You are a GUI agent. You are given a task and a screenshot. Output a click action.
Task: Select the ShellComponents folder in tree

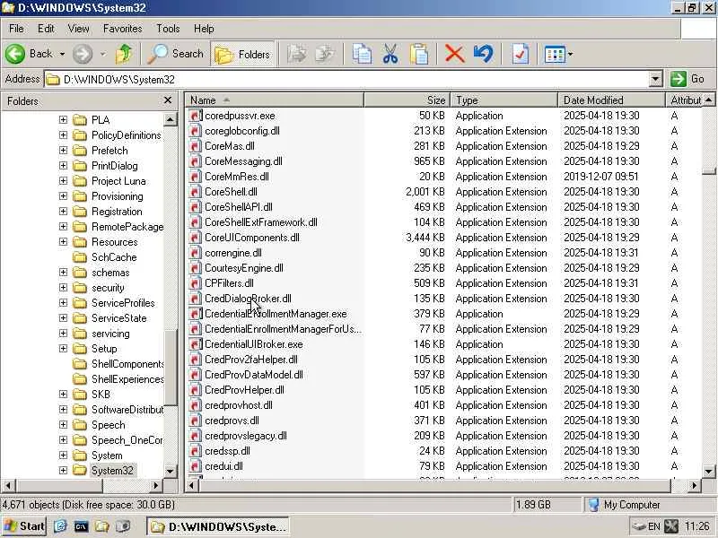pyautogui.click(x=127, y=364)
